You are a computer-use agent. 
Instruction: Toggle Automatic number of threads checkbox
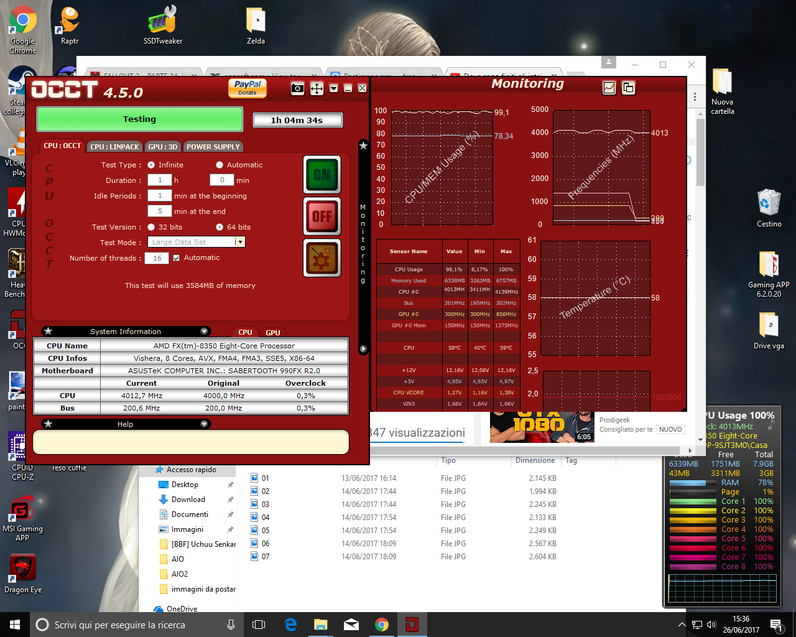(x=177, y=258)
